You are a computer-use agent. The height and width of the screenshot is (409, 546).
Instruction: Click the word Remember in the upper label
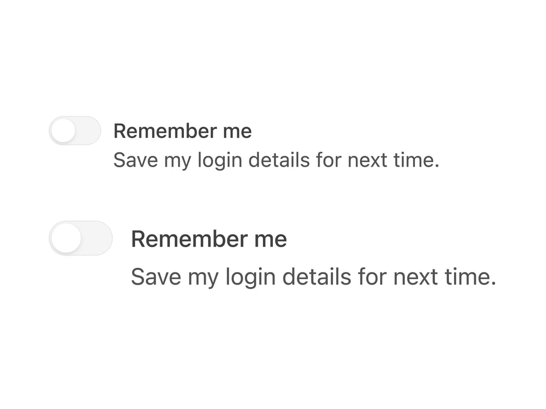[165, 131]
